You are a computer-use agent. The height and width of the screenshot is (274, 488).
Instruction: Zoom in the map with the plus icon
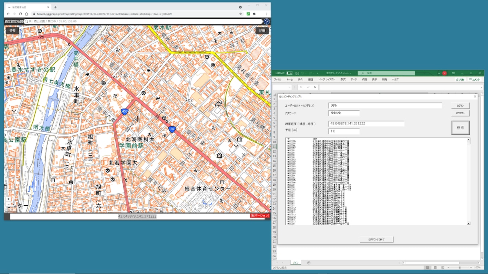[8, 199]
